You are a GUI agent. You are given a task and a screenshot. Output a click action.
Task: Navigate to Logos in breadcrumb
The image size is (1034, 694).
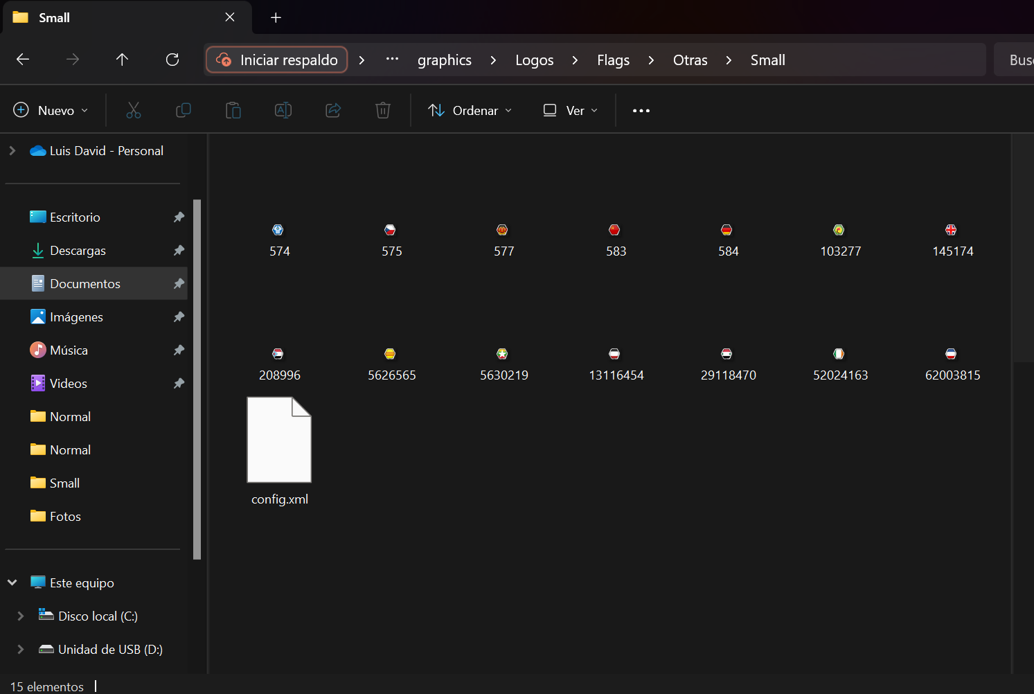coord(534,60)
